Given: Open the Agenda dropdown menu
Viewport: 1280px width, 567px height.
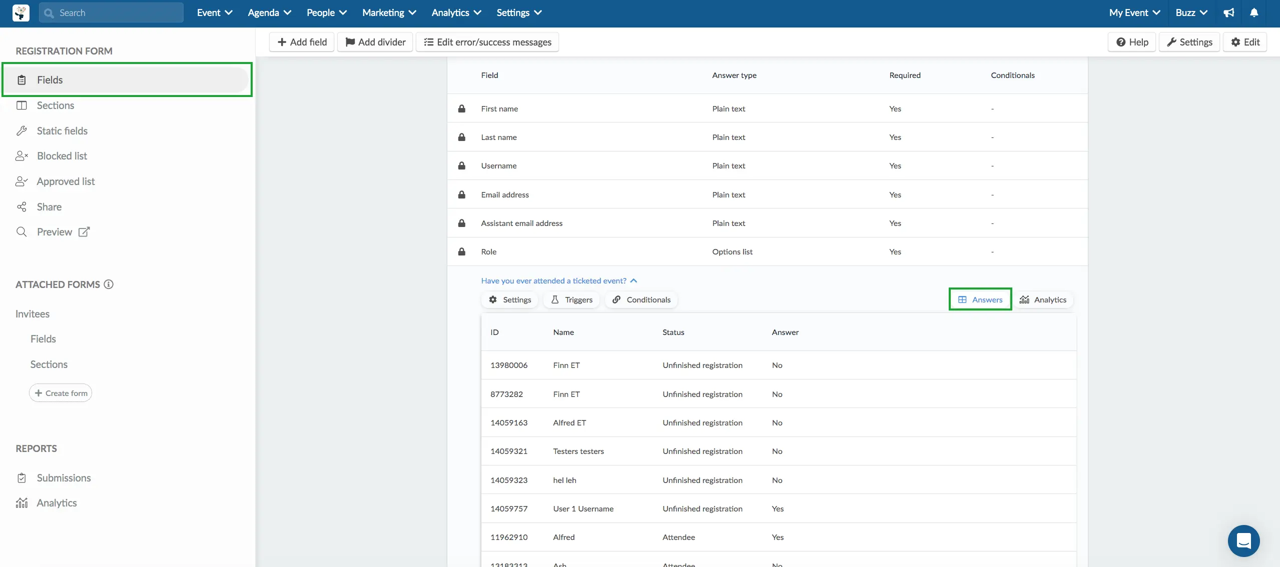Looking at the screenshot, I should (269, 12).
